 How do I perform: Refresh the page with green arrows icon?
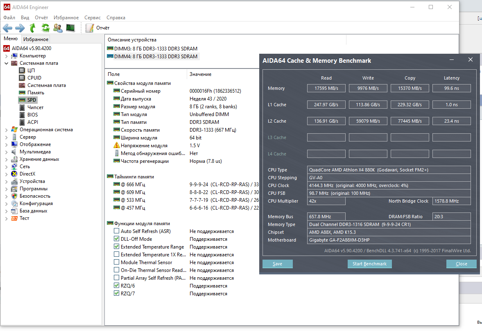click(x=45, y=28)
